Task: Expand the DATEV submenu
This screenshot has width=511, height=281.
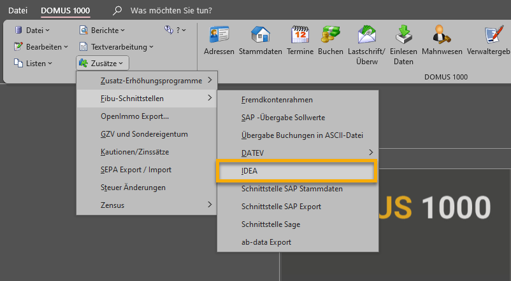Action: coord(298,153)
